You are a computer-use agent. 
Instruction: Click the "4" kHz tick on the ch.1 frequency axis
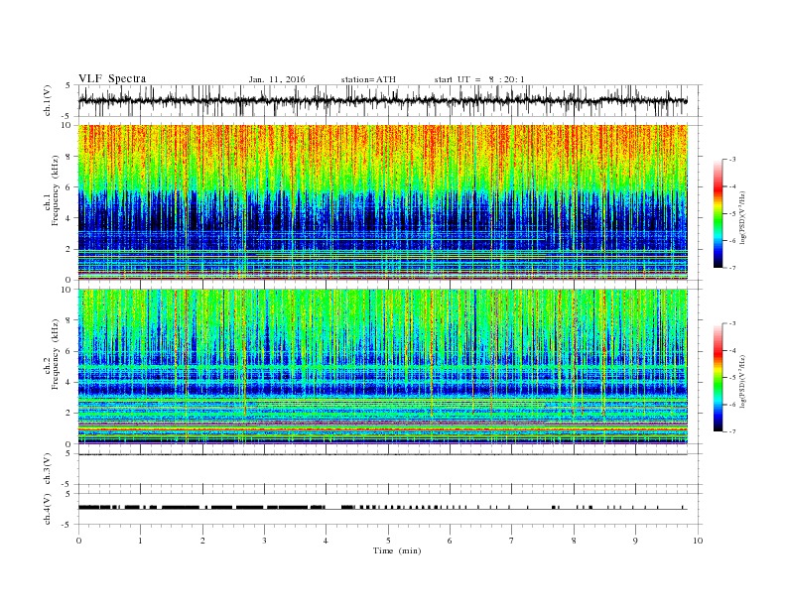(69, 218)
